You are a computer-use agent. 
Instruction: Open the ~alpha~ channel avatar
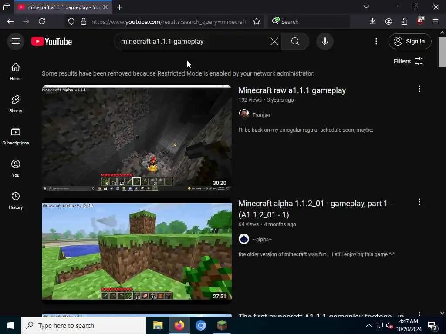244,239
